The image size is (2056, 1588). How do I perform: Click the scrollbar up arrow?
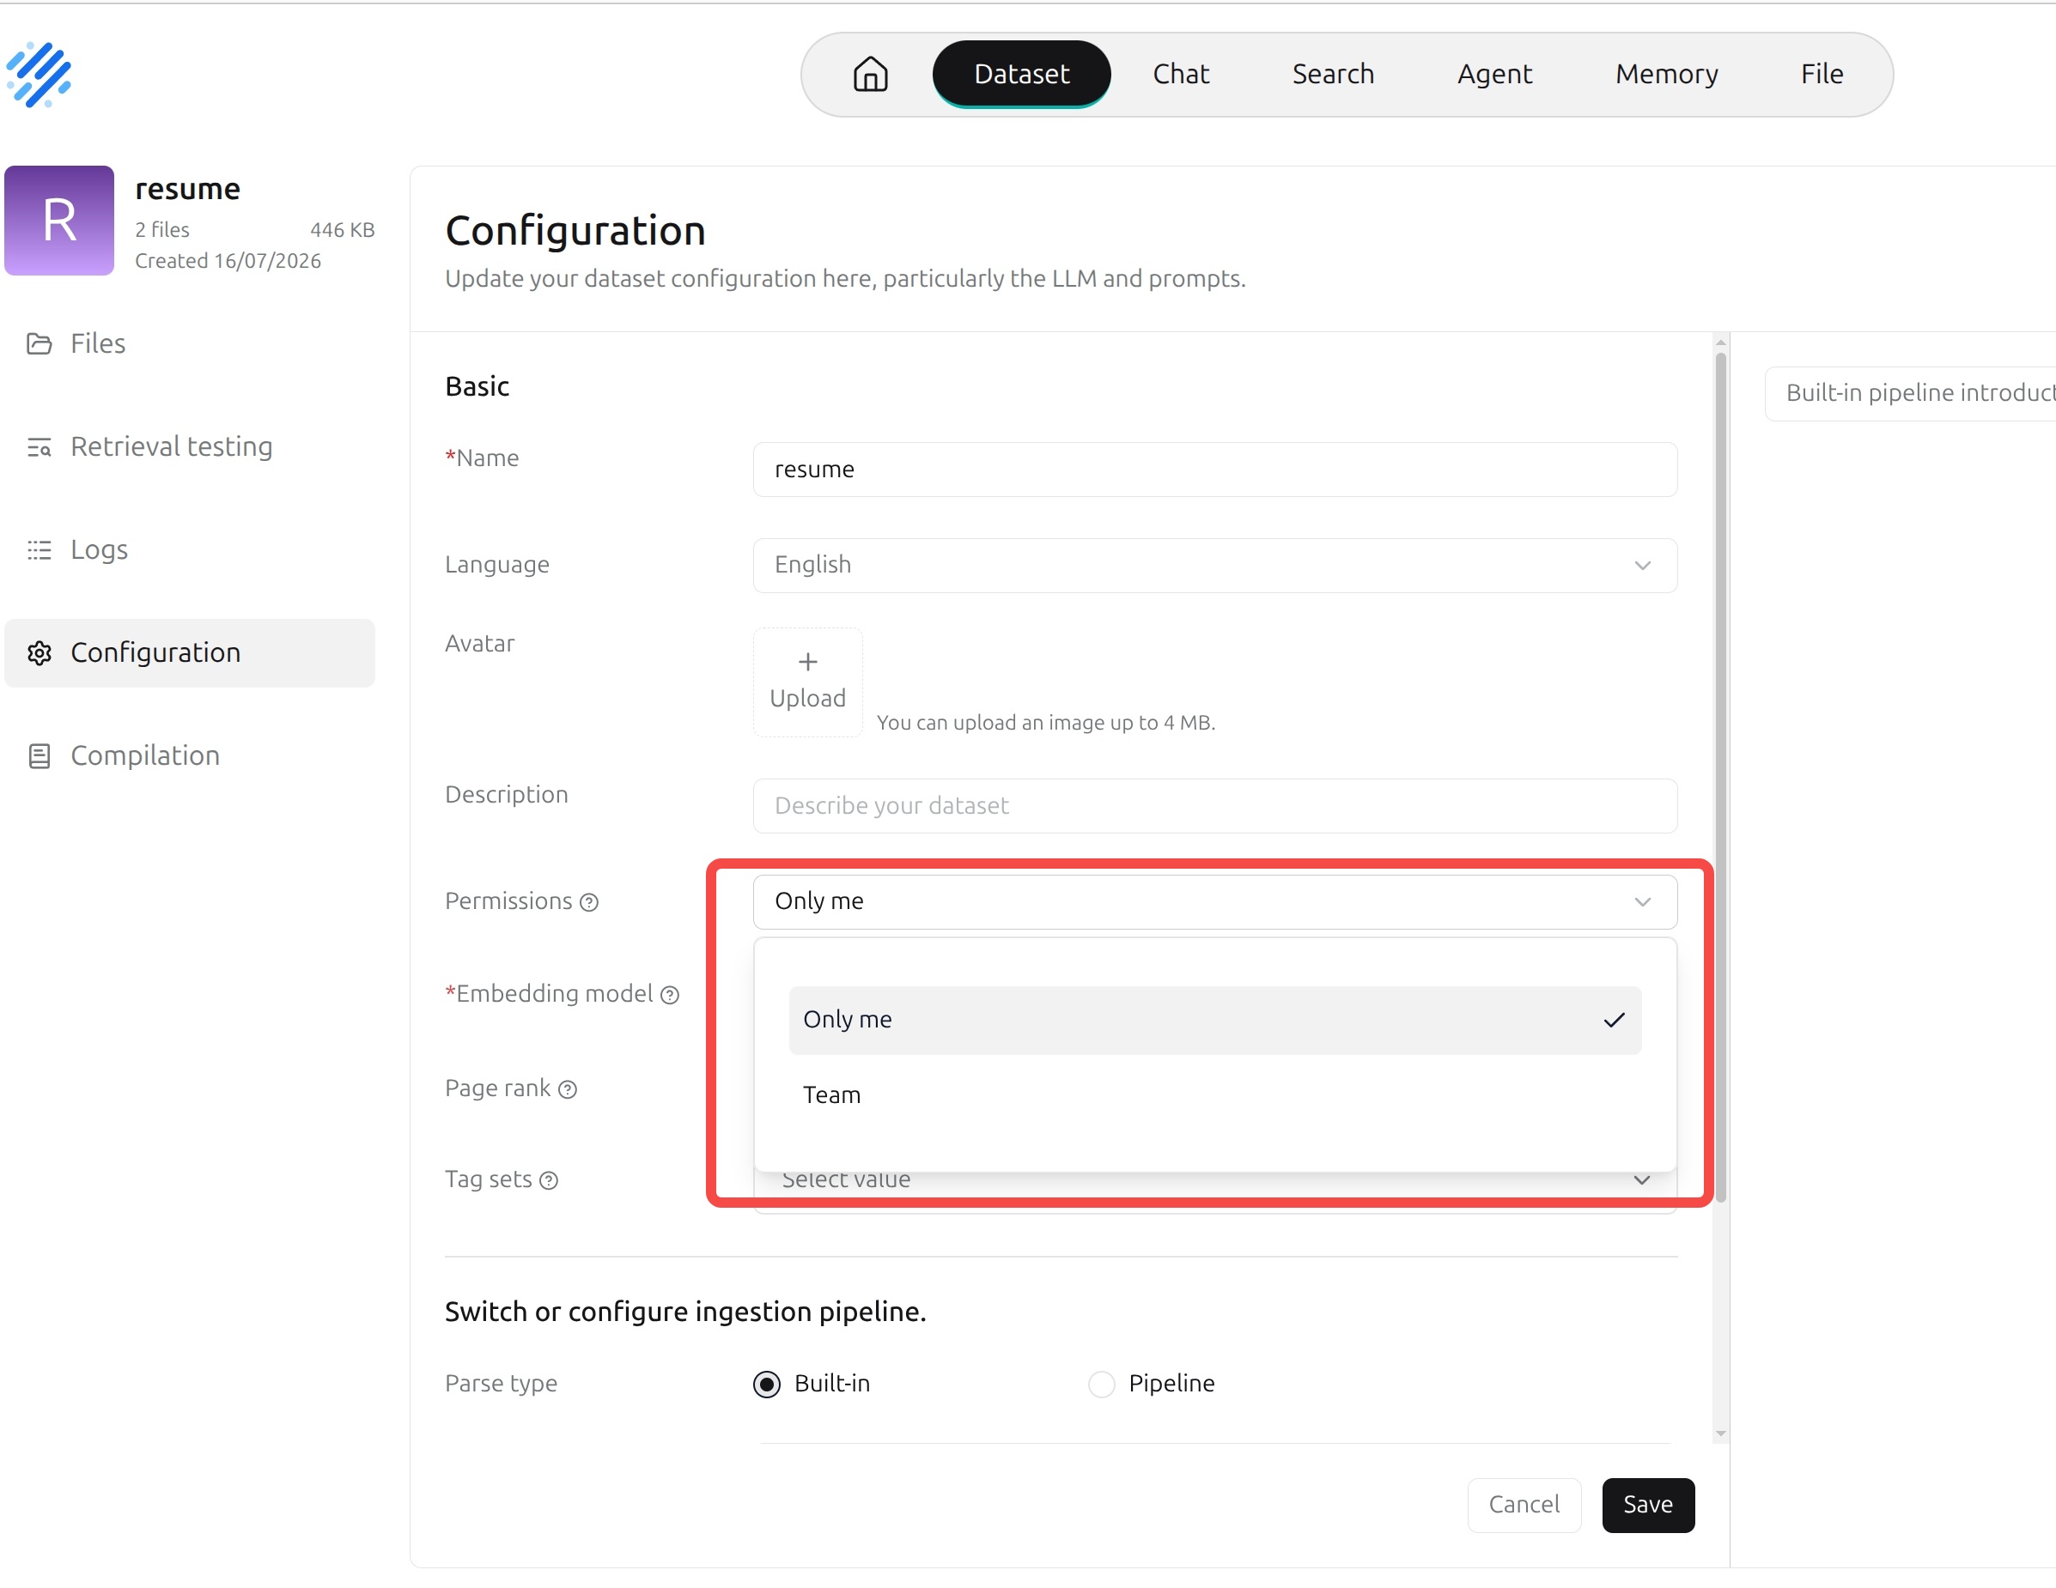point(1721,342)
